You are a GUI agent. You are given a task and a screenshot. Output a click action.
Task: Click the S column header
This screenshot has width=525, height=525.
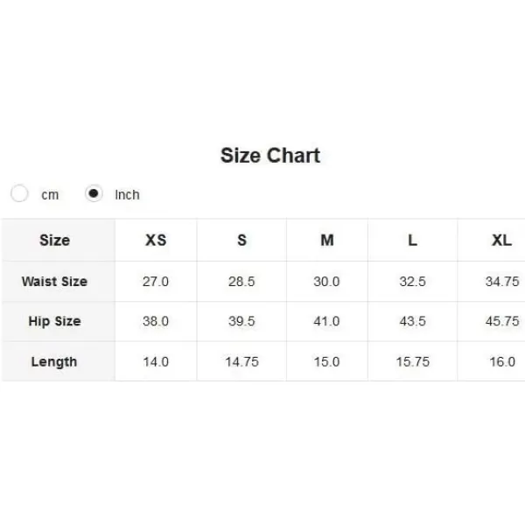(241, 240)
